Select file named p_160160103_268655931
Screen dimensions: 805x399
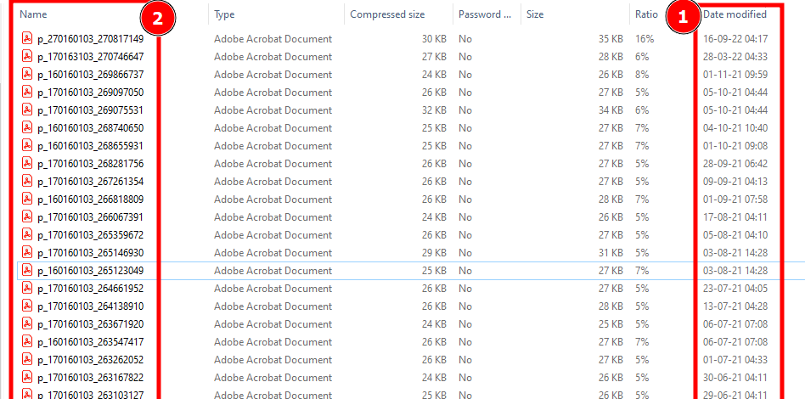tap(90, 146)
